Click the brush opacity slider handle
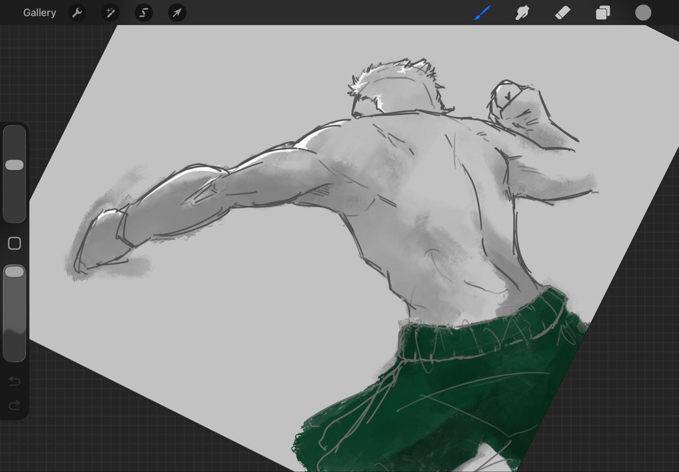This screenshot has width=679, height=472. coord(14,272)
